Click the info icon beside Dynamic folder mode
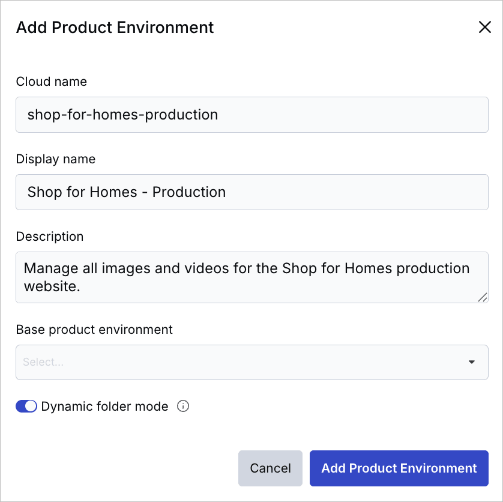The width and height of the screenshot is (503, 502). pyautogui.click(x=183, y=406)
